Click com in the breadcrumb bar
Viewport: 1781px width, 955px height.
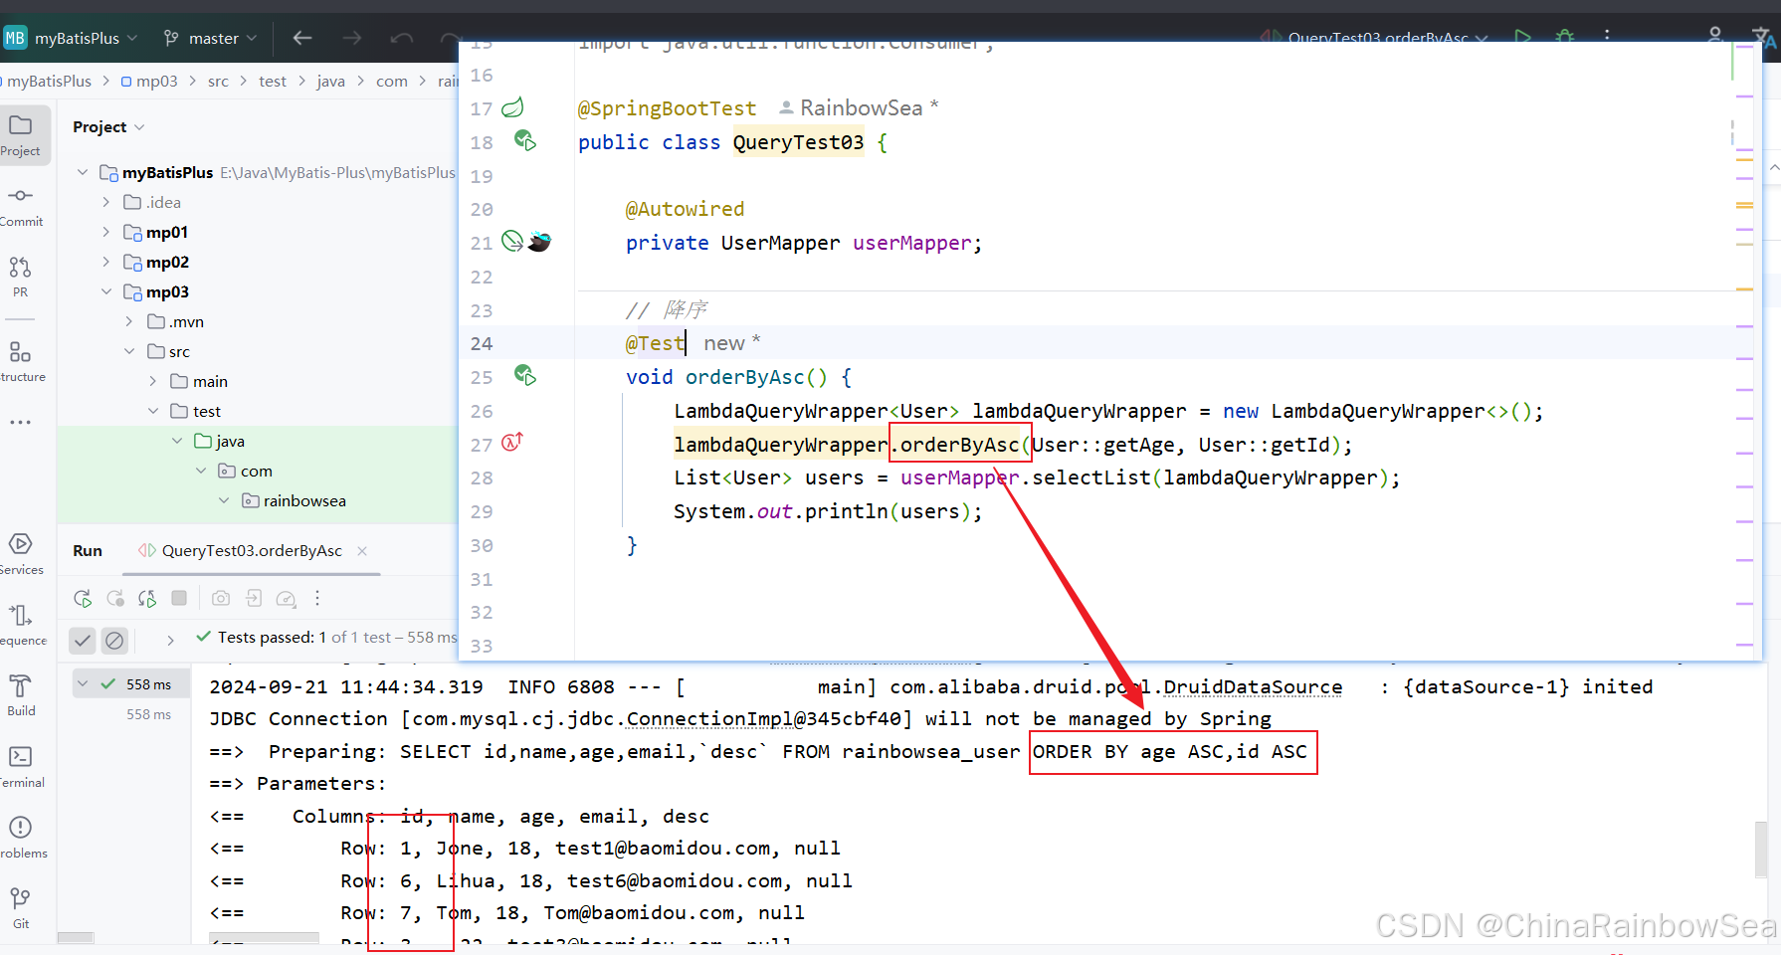click(x=392, y=81)
